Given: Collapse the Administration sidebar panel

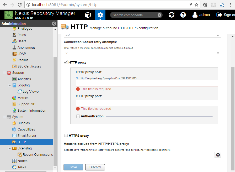Looking at the screenshot, I should click(x=54, y=24).
